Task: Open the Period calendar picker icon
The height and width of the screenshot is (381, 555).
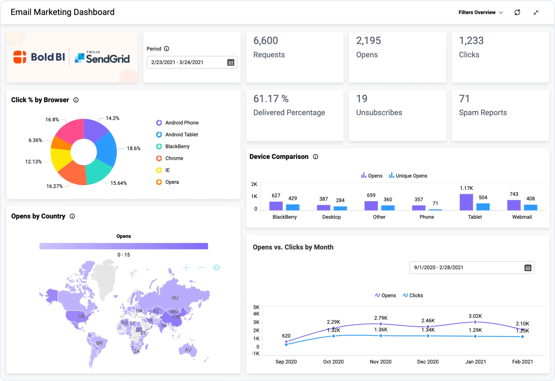Action: pyautogui.click(x=231, y=62)
